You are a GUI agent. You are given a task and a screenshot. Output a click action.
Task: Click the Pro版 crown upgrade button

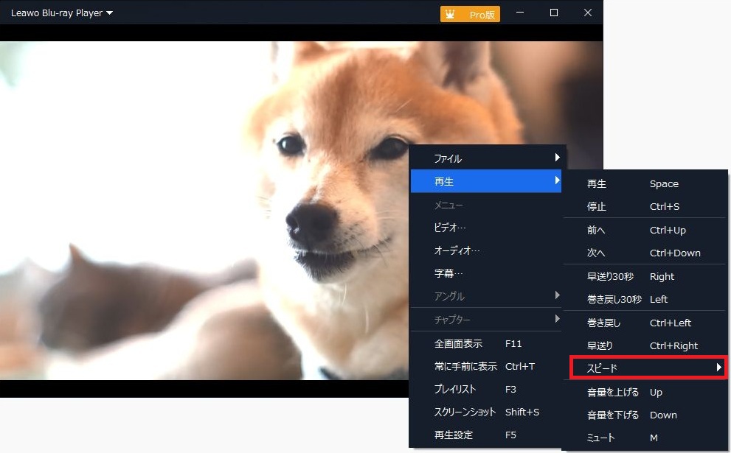(x=470, y=14)
